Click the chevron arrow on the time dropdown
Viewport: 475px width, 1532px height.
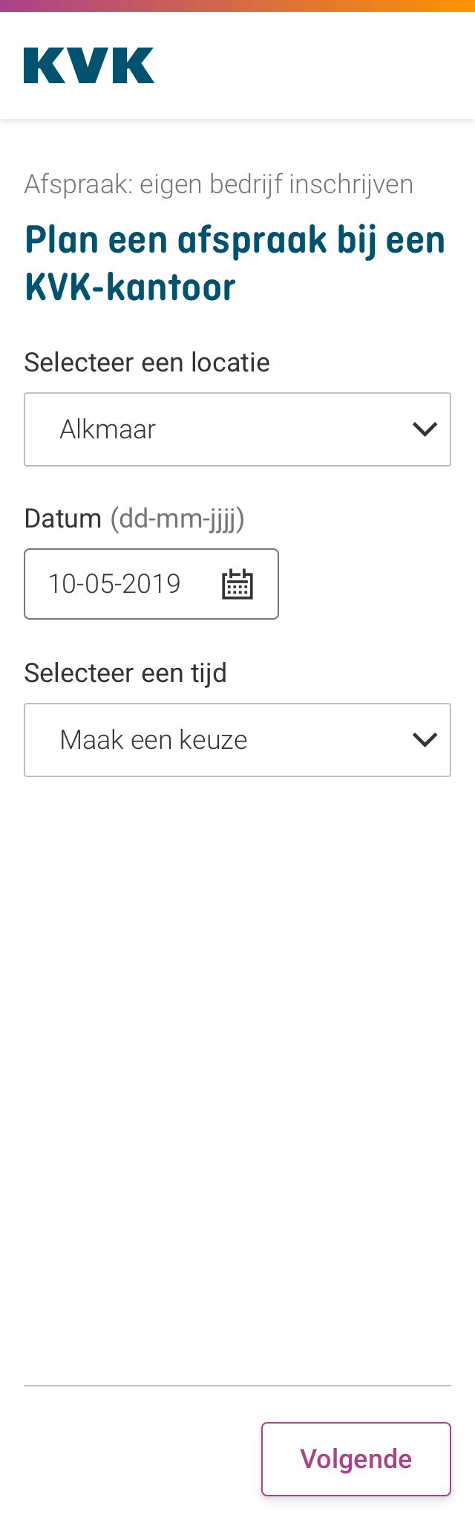tap(425, 740)
